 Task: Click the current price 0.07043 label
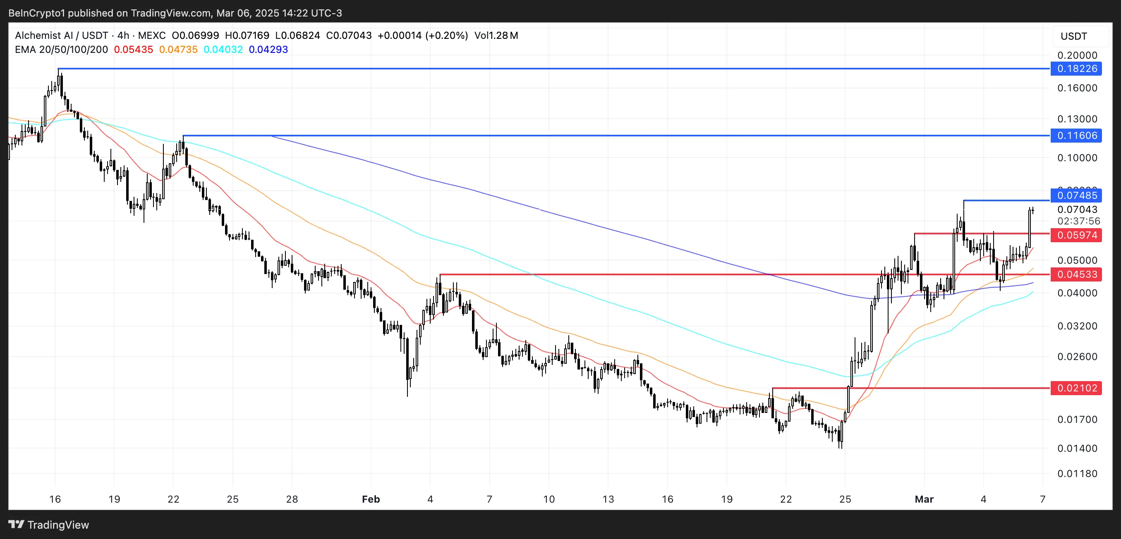click(x=1077, y=210)
